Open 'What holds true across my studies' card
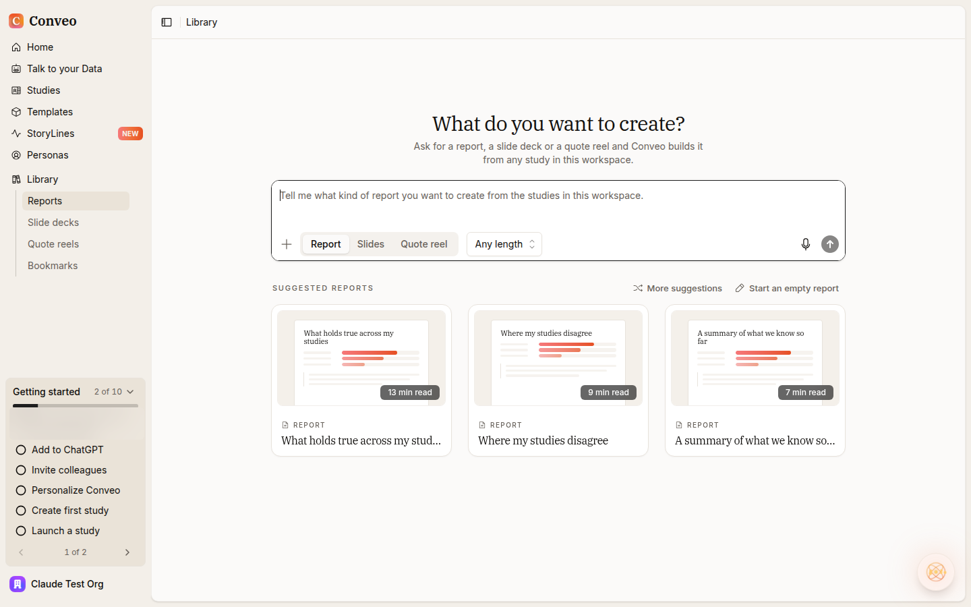The image size is (971, 607). (361, 380)
